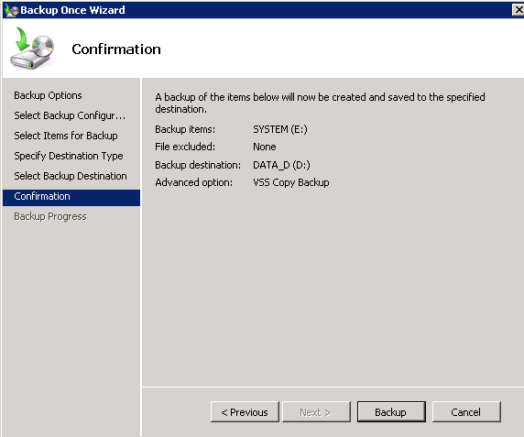Click the Confirmation page heading

point(116,49)
